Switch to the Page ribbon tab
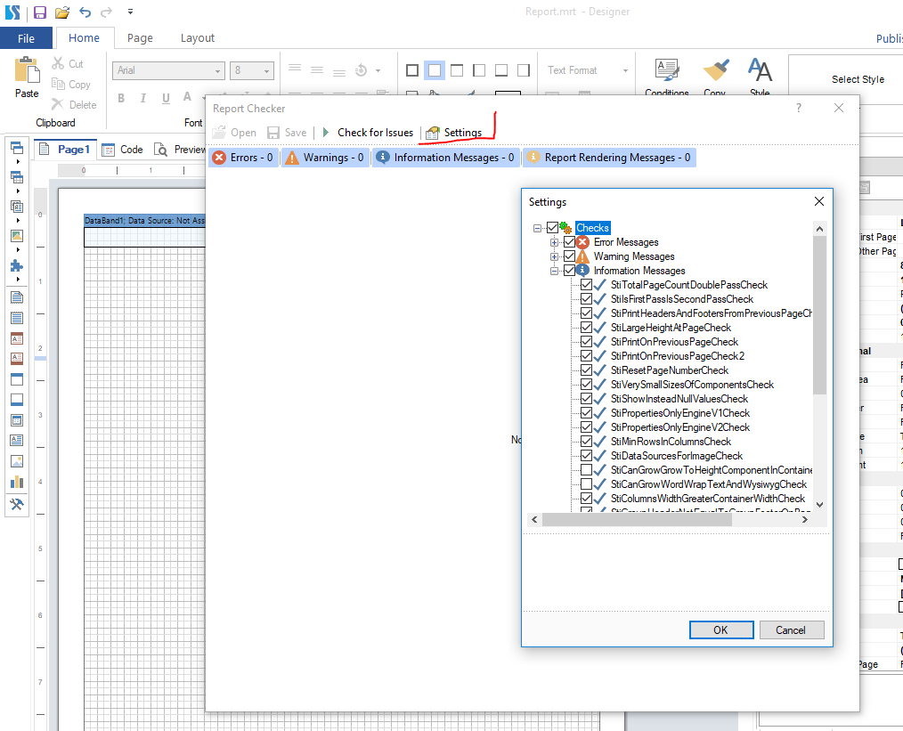 tap(140, 38)
